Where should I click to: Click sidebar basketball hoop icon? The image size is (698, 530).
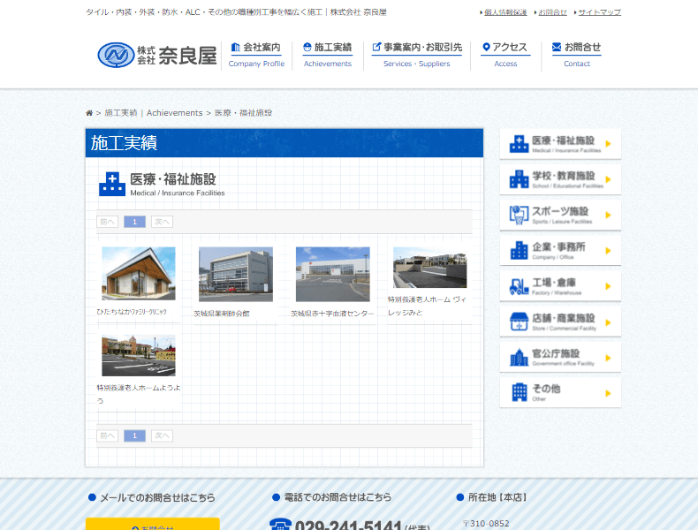[519, 215]
